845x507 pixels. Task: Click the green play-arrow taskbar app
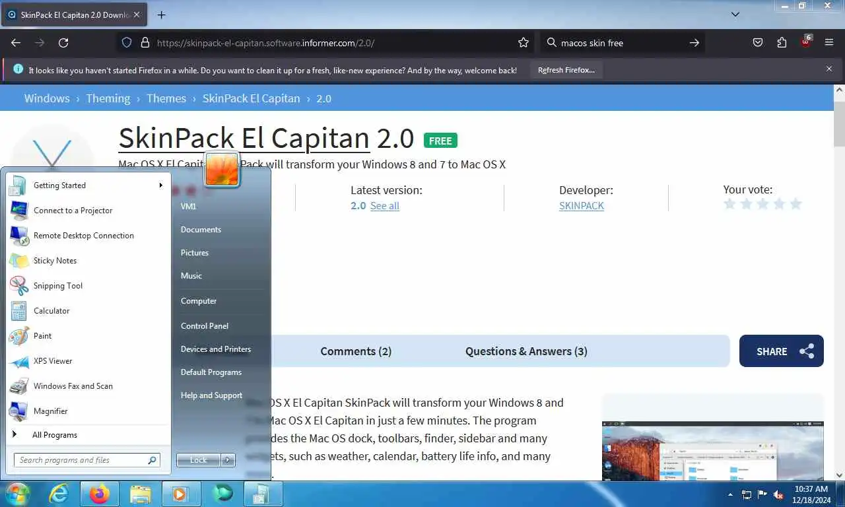pos(222,494)
